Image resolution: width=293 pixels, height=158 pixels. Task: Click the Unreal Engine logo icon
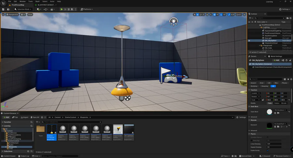[x=3, y=3]
